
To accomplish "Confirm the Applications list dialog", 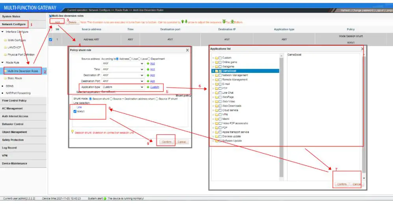I will [342, 184].
